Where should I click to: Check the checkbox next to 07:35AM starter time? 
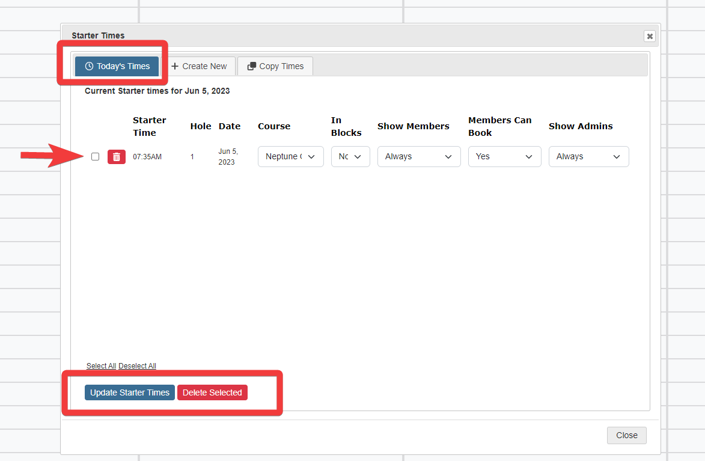[95, 156]
